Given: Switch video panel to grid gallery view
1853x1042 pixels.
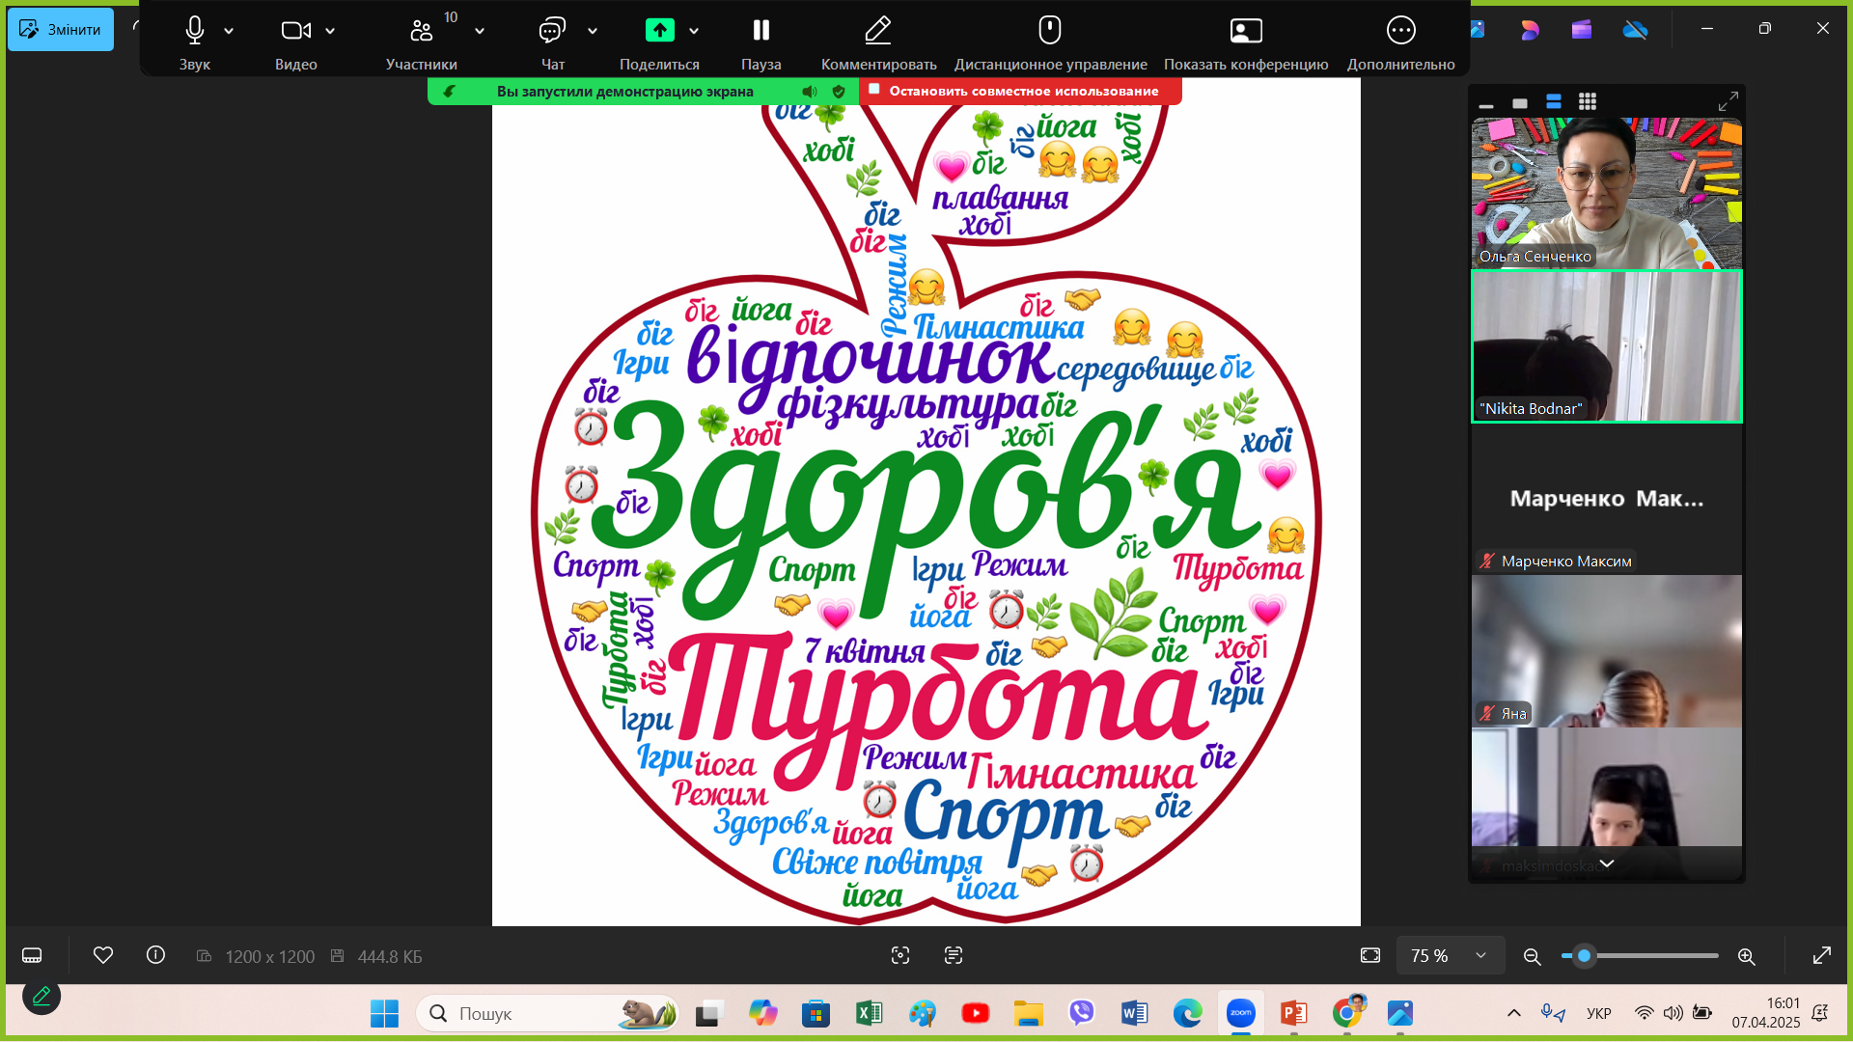Looking at the screenshot, I should click(x=1588, y=102).
